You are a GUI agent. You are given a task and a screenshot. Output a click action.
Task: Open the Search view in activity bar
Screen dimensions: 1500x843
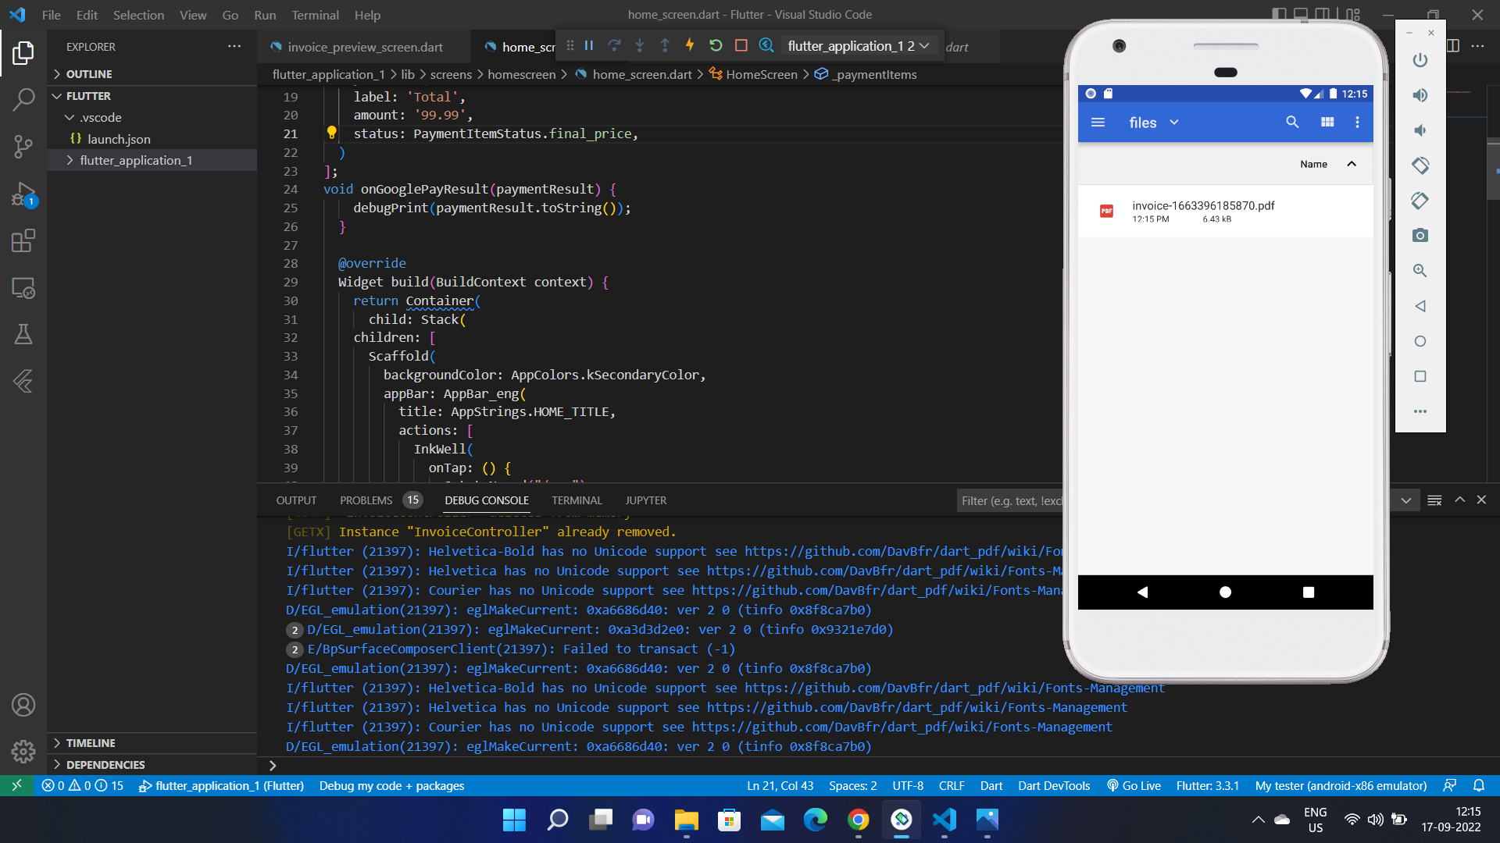(23, 99)
